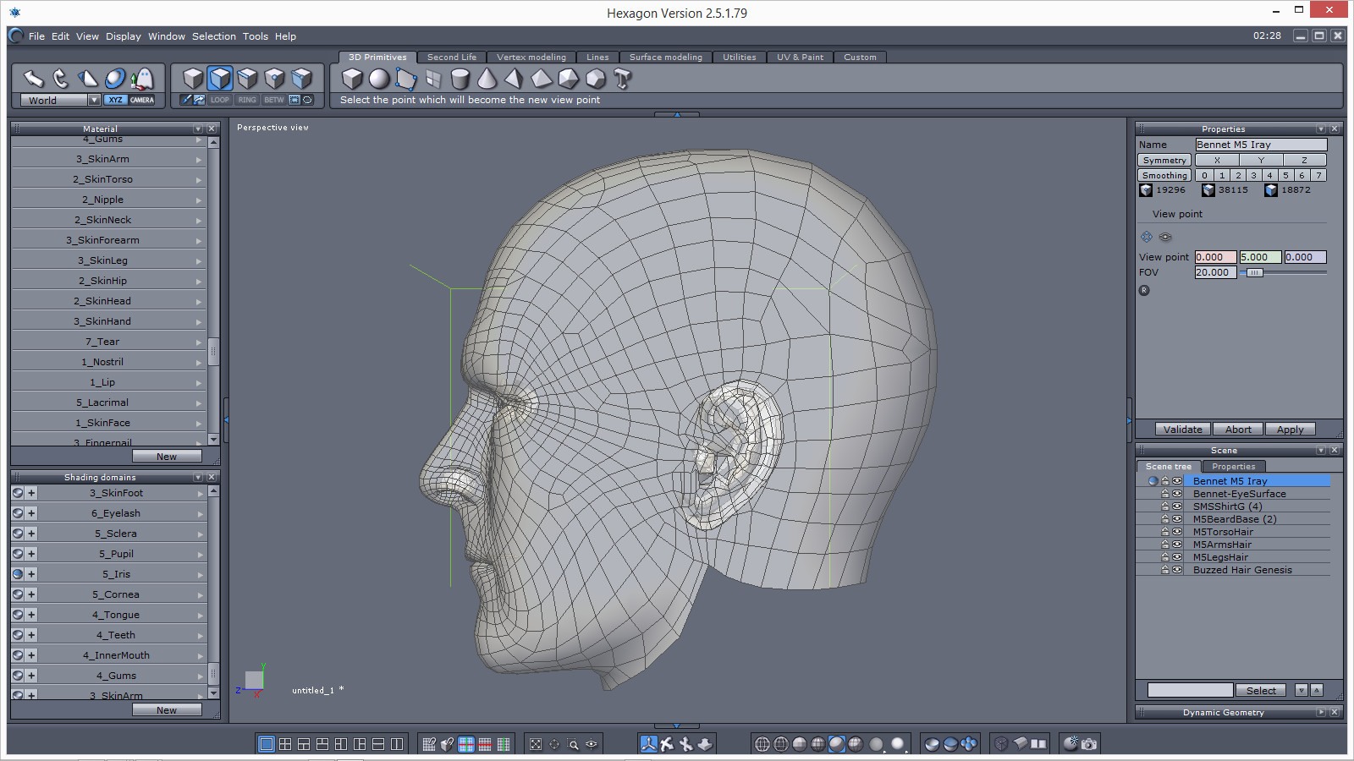
Task: Expand 2_SkinHead material row arrow
Action: point(199,301)
